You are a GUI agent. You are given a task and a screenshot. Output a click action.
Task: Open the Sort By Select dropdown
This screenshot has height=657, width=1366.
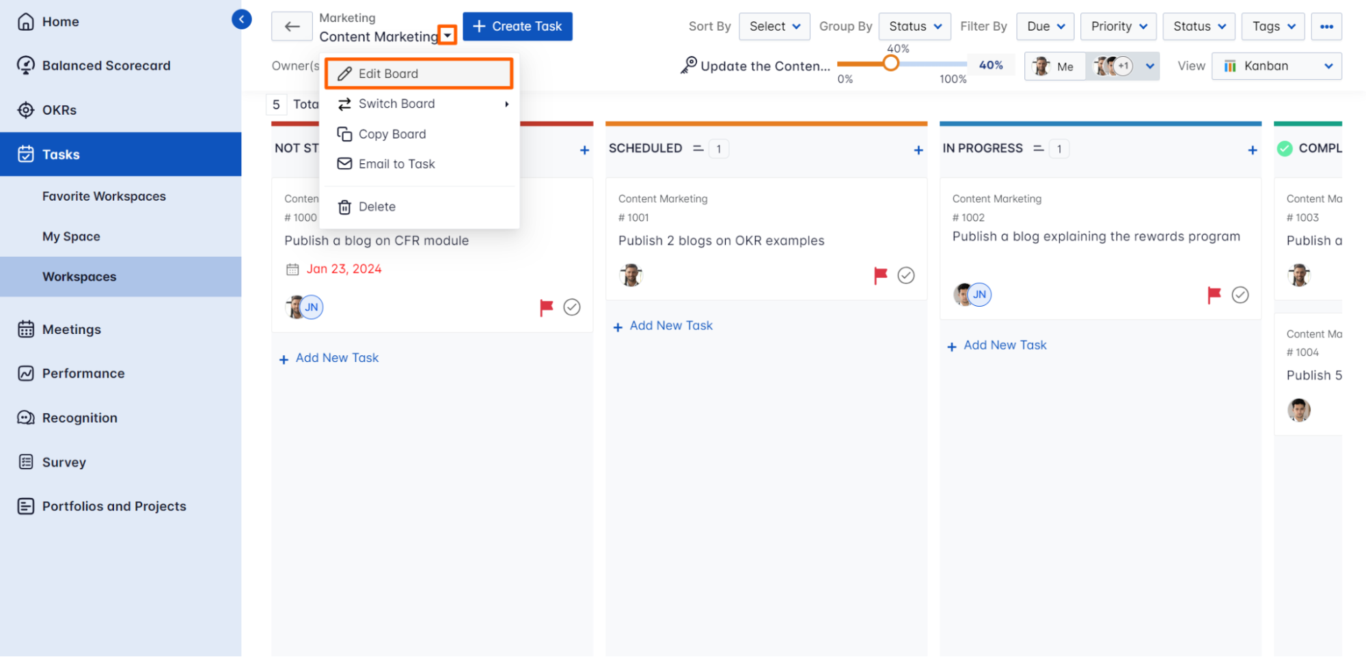[x=774, y=26]
